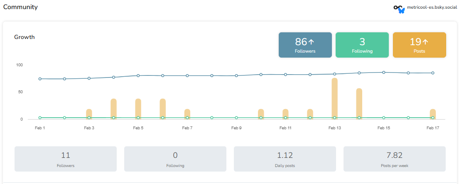
Task: Click the up arrow beside 86 Followers
Action: point(311,42)
